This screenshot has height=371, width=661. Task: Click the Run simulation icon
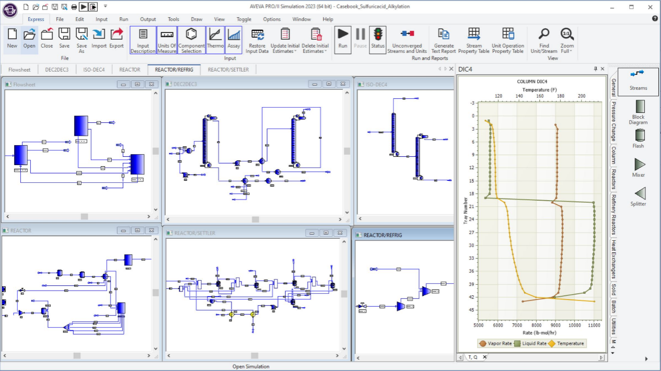click(343, 39)
